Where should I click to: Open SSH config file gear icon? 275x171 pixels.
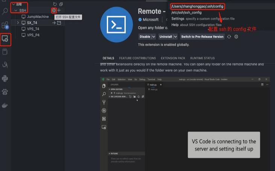point(54,10)
